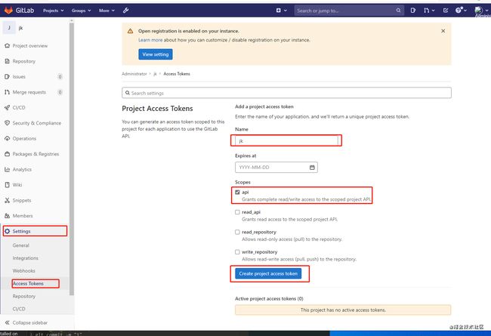
Task: Open the calendar date picker icon
Action: (312, 167)
